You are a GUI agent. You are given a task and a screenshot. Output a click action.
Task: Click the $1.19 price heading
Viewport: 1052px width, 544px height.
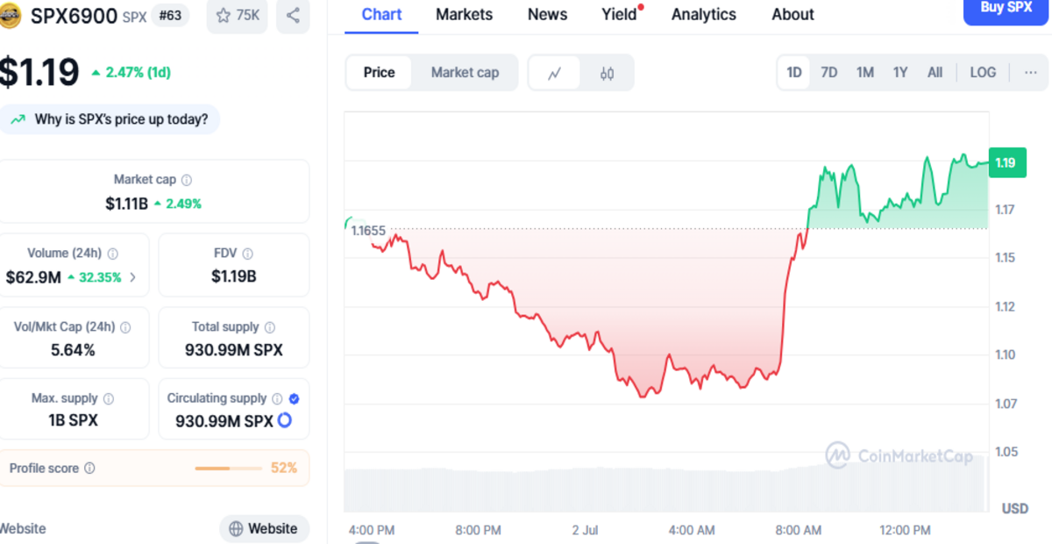(x=39, y=73)
